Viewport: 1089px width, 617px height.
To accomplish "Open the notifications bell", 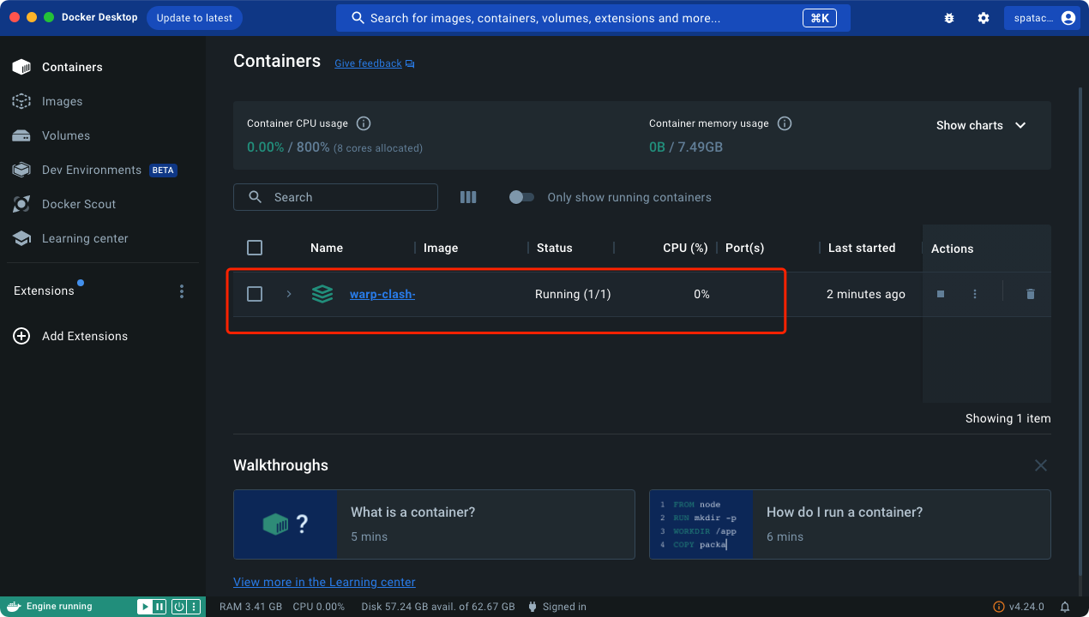I will (x=1065, y=607).
